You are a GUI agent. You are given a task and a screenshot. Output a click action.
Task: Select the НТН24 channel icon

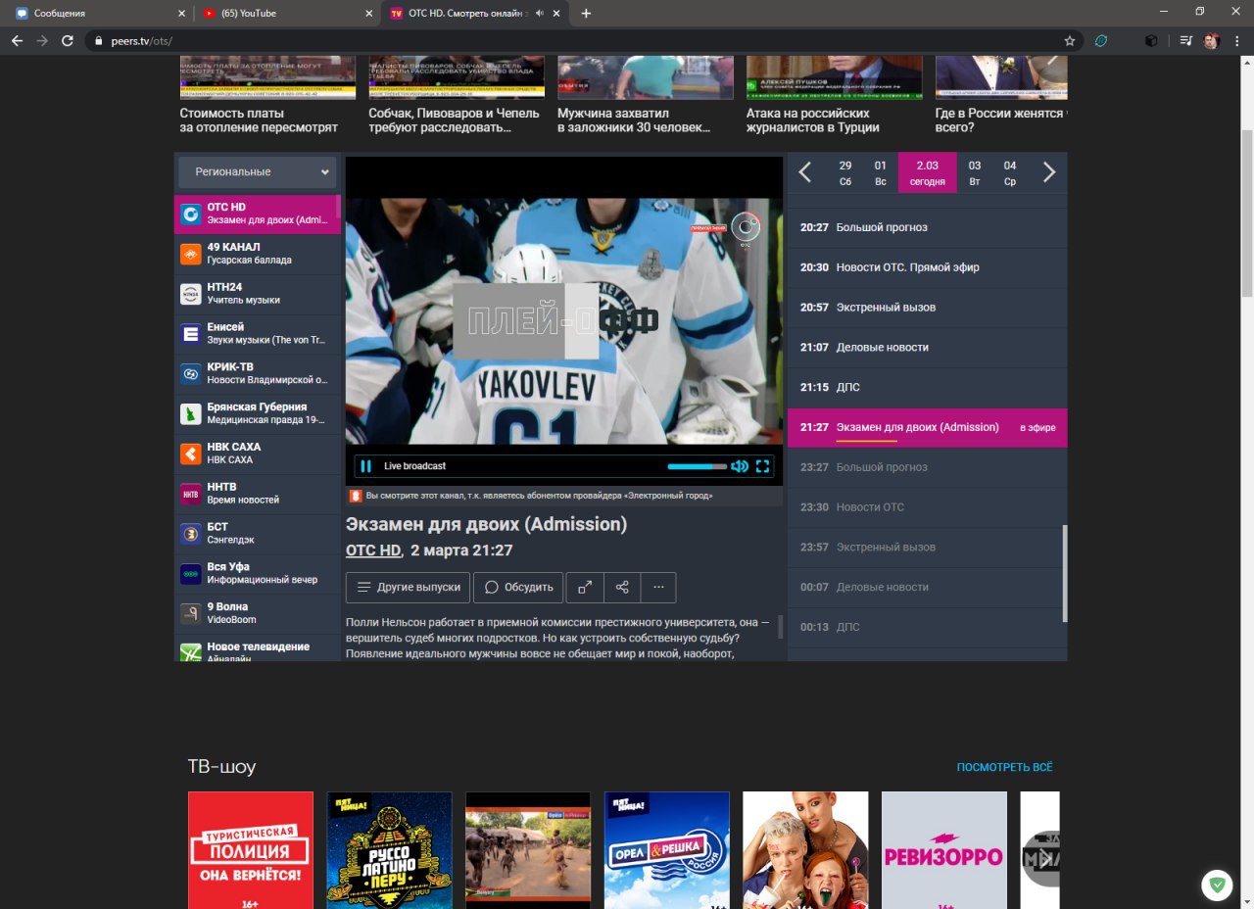pyautogui.click(x=190, y=294)
